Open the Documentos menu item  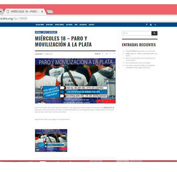83,25
